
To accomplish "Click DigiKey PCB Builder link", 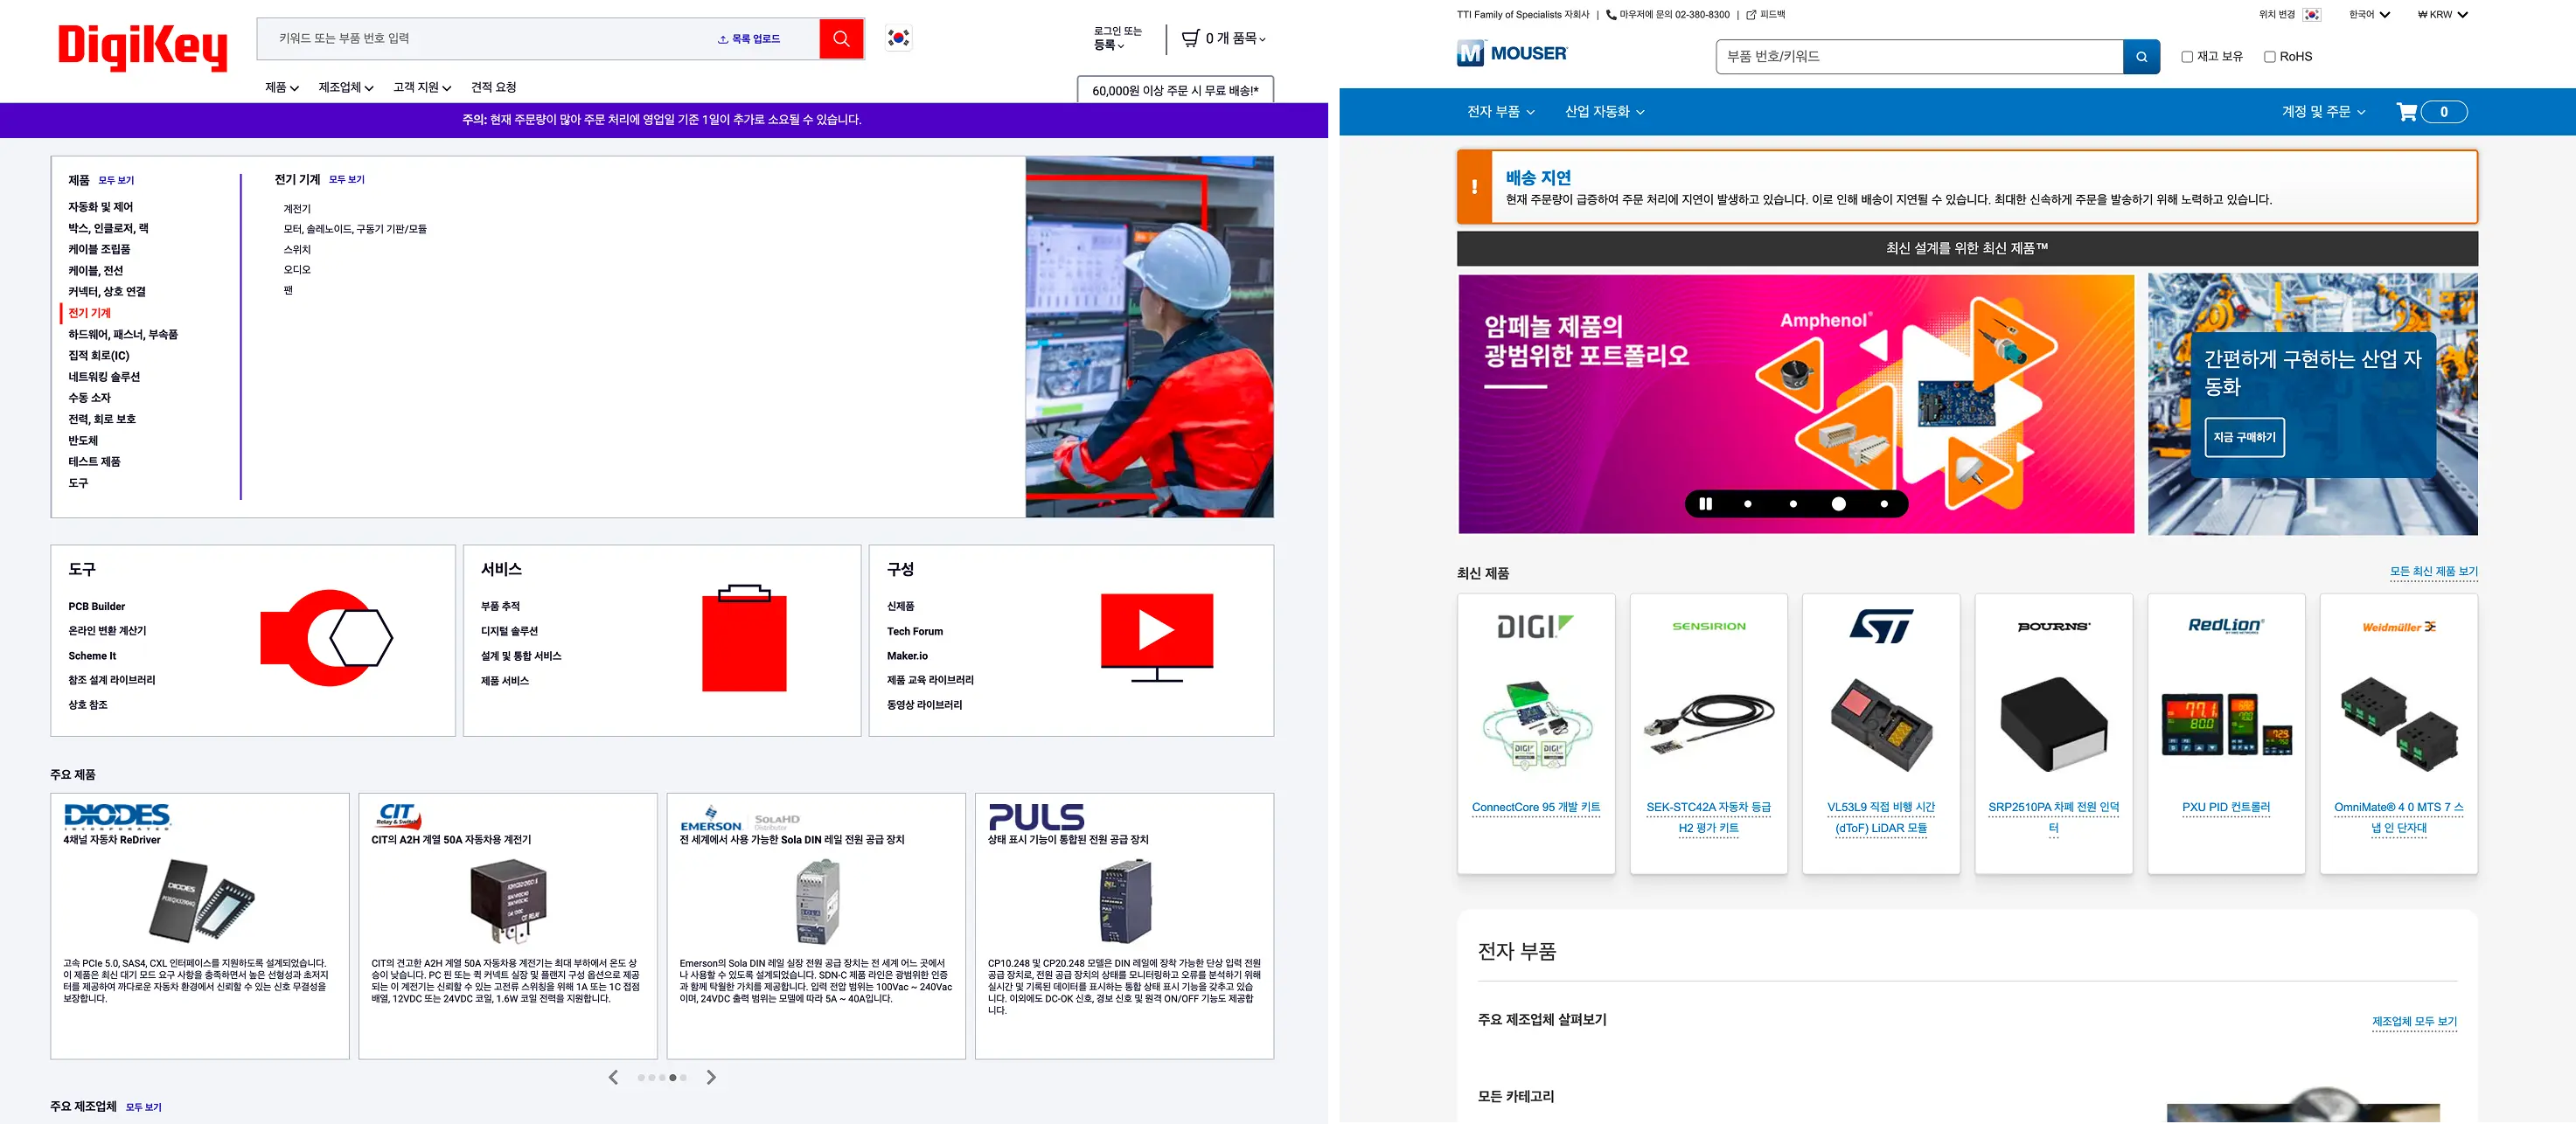I will [x=97, y=606].
